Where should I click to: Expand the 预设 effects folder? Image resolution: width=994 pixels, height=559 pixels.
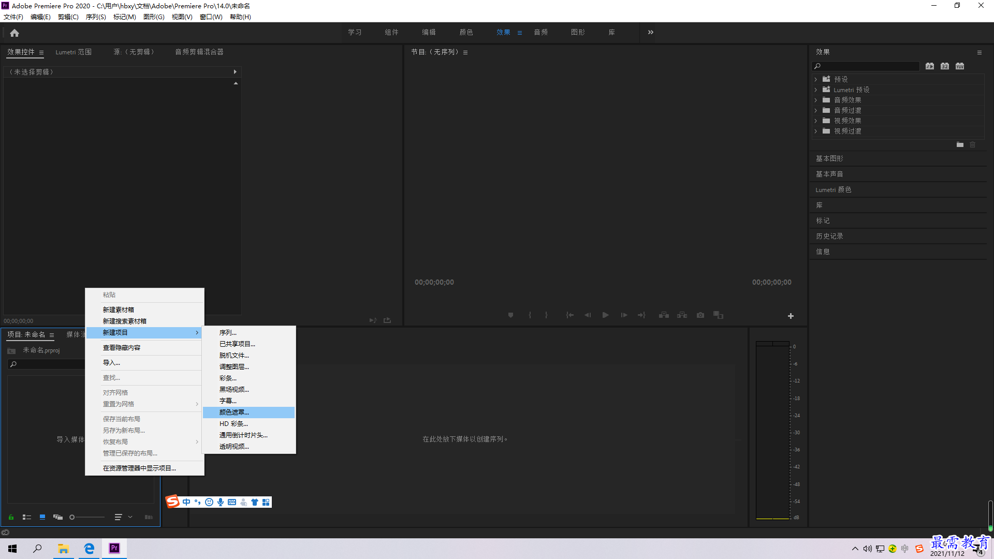coord(815,79)
